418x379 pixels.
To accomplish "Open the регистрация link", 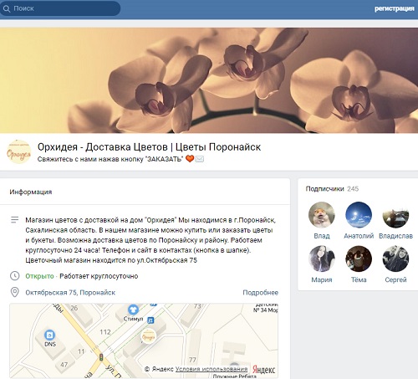I will (x=394, y=8).
